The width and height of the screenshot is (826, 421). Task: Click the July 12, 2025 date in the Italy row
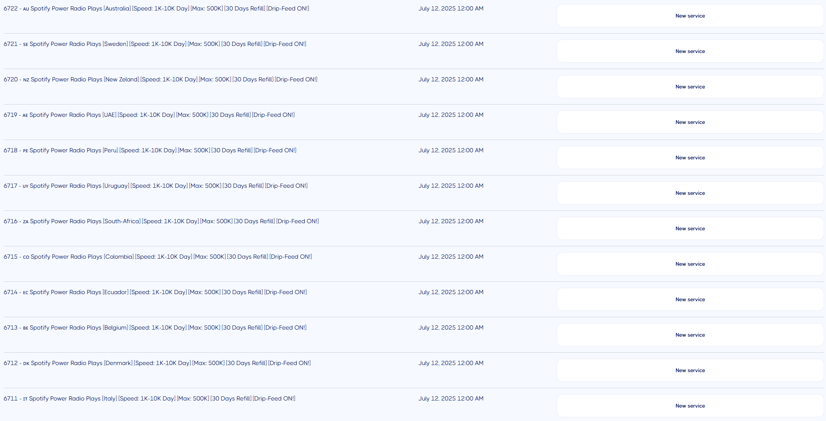pos(451,399)
